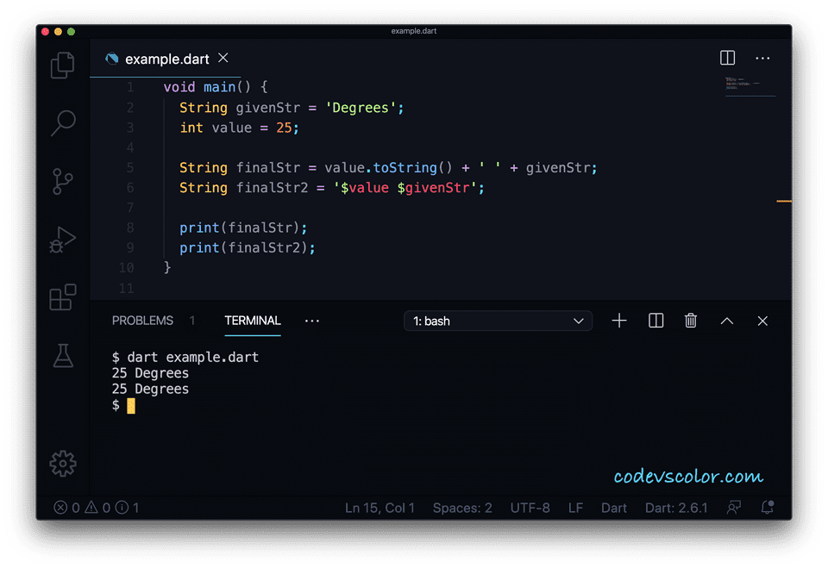828x568 pixels.
Task: Click the Spaces: 2 indentation setting
Action: pos(462,508)
